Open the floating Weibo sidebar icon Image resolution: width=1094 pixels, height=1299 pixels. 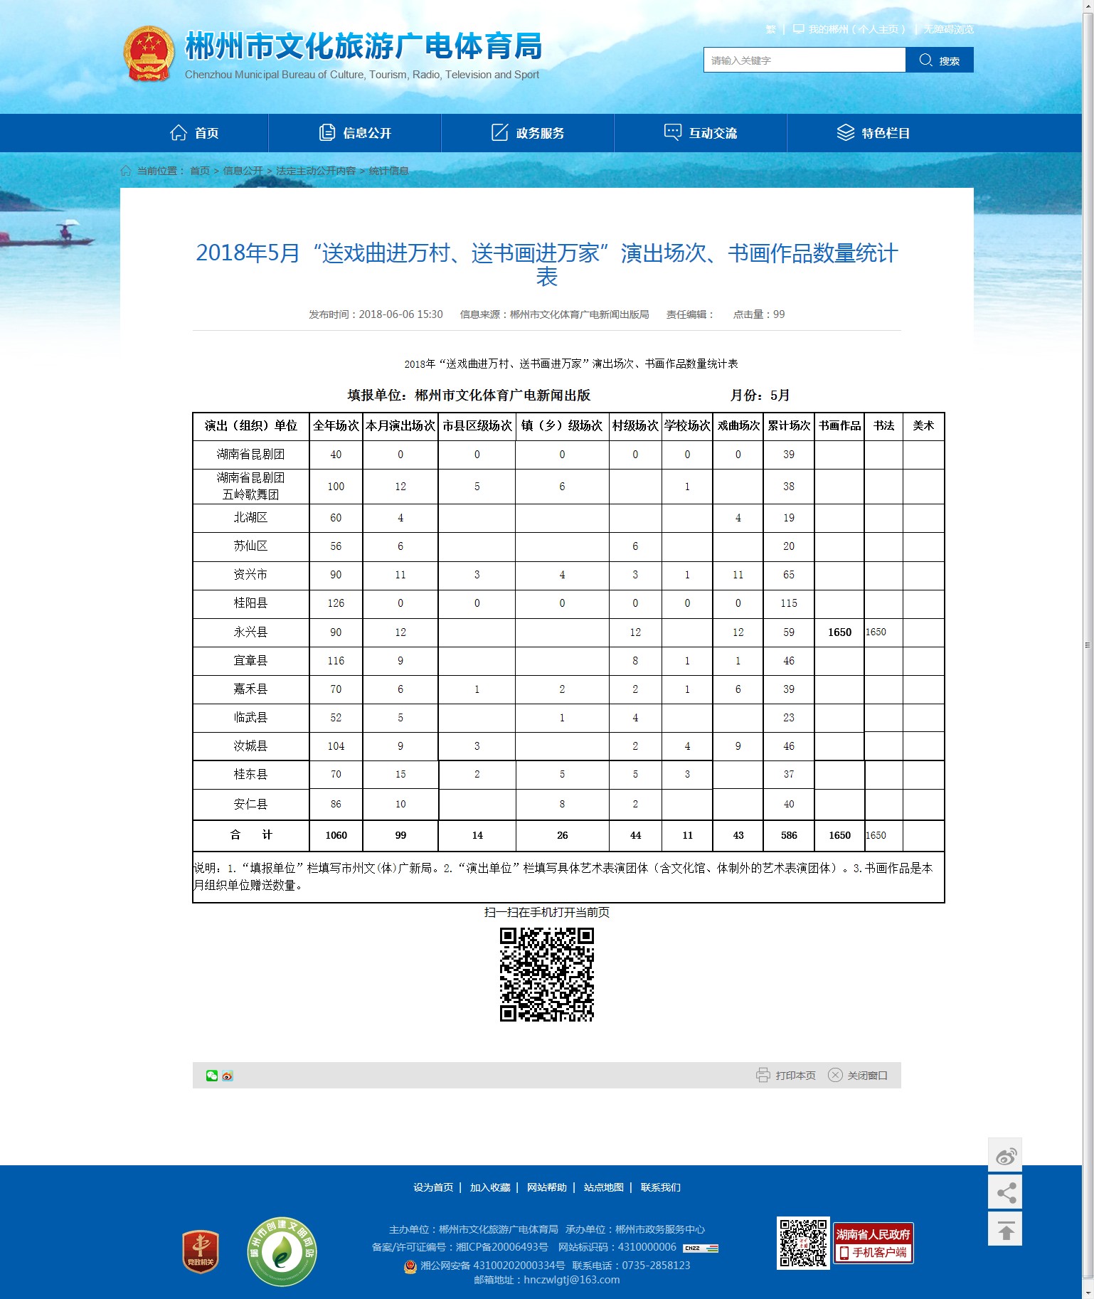tap(1005, 1156)
